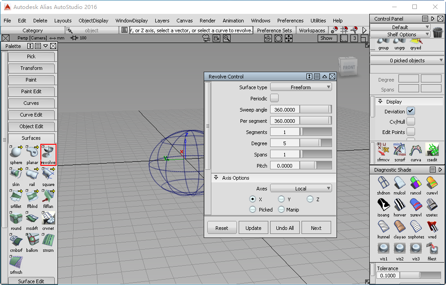Screen dimensions: 446x285
Task: Click the Undo All button
Action: (x=285, y=228)
